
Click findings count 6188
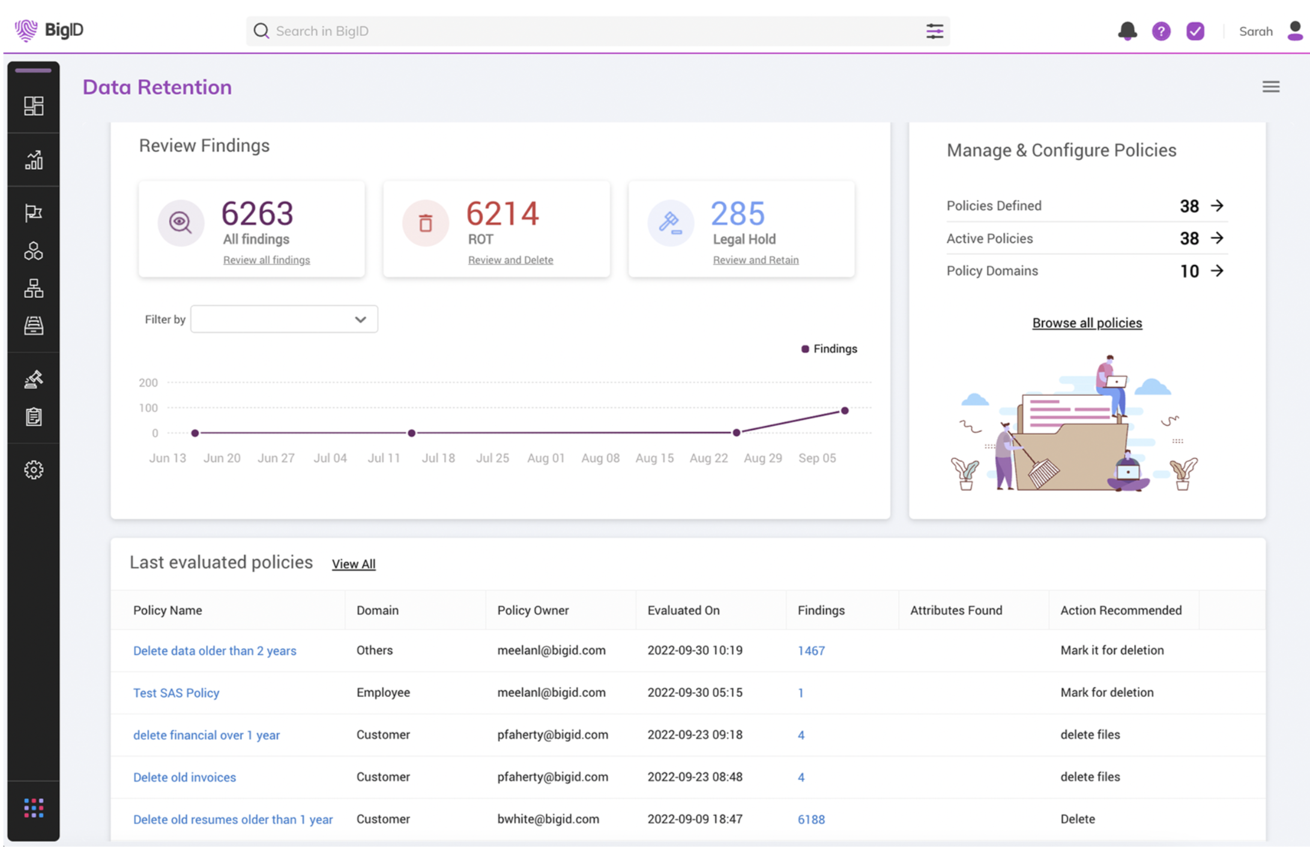pyautogui.click(x=811, y=819)
